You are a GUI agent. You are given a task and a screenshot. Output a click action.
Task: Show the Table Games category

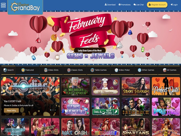98,70
